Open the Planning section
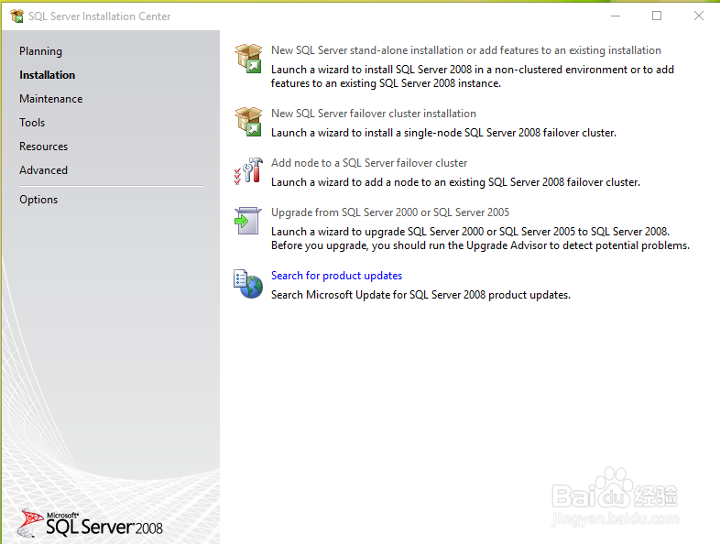This screenshot has width=720, height=544. 40,51
